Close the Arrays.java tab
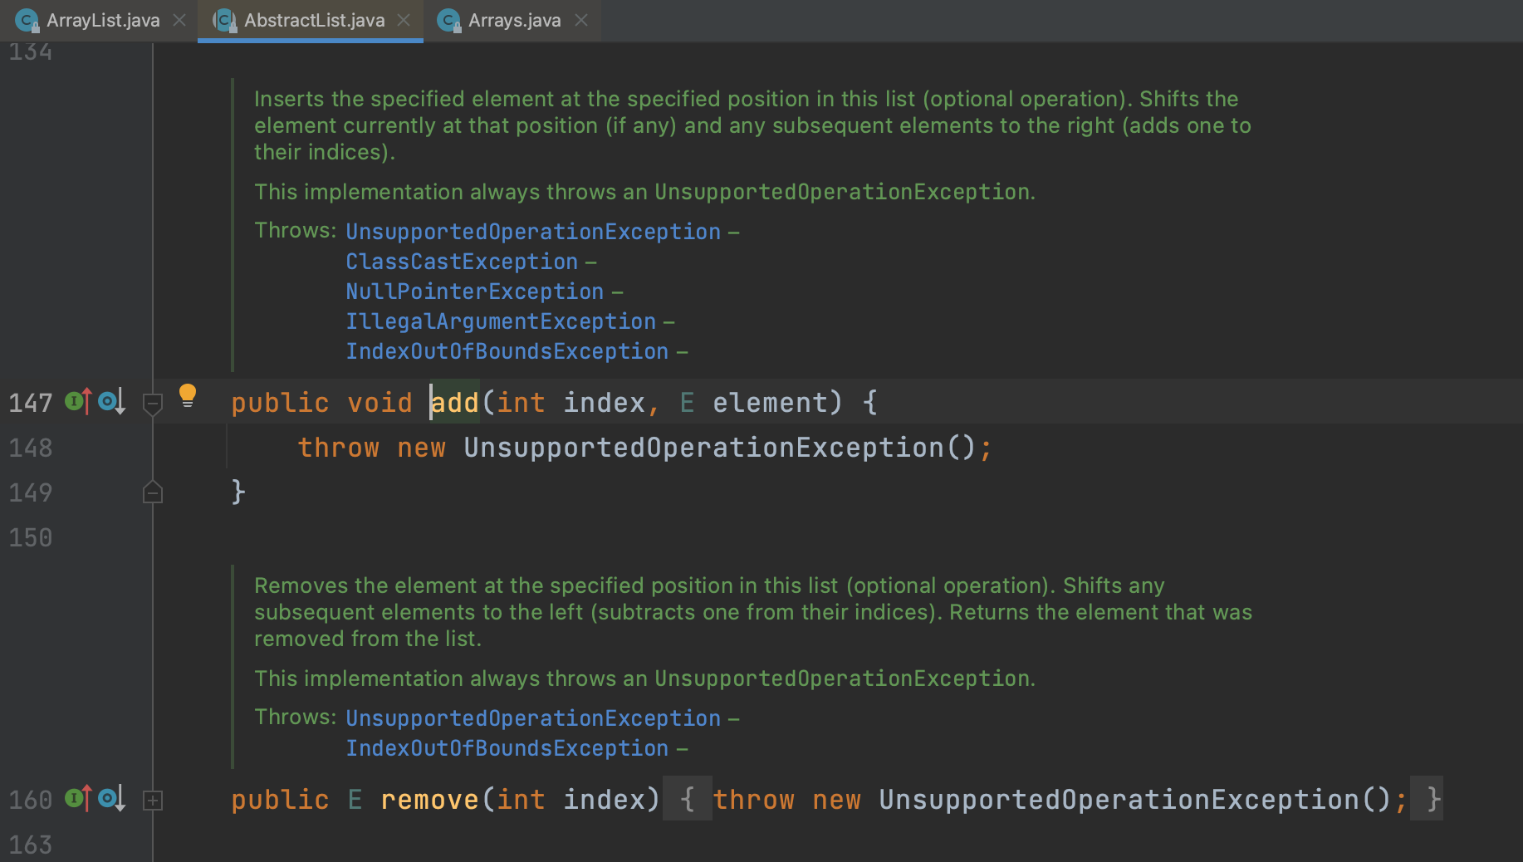 (x=581, y=20)
